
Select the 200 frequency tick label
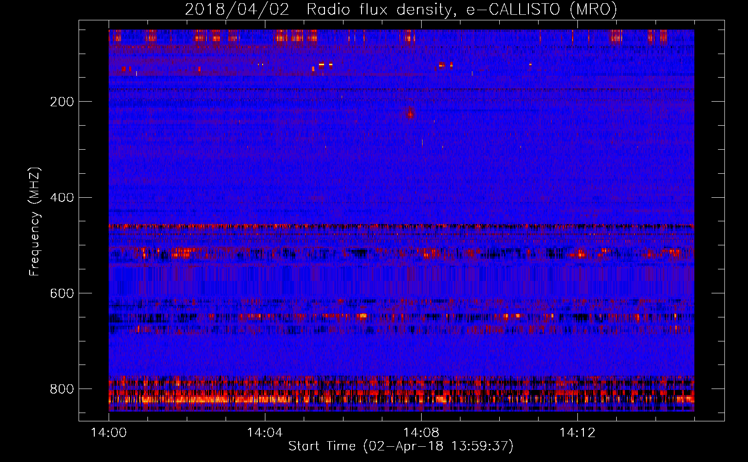click(x=62, y=102)
